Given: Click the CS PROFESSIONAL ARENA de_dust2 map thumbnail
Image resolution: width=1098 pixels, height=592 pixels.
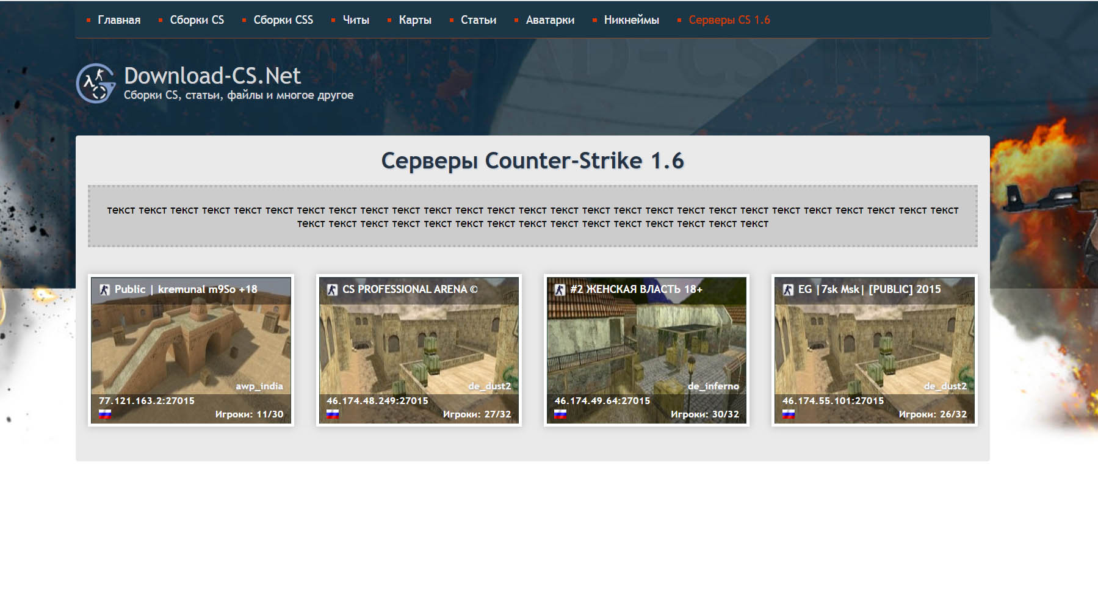Looking at the screenshot, I should point(419,350).
